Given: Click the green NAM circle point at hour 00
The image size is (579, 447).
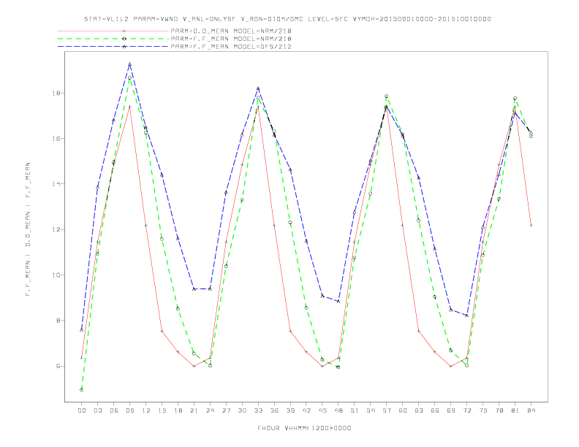Looking at the screenshot, I should (x=82, y=390).
